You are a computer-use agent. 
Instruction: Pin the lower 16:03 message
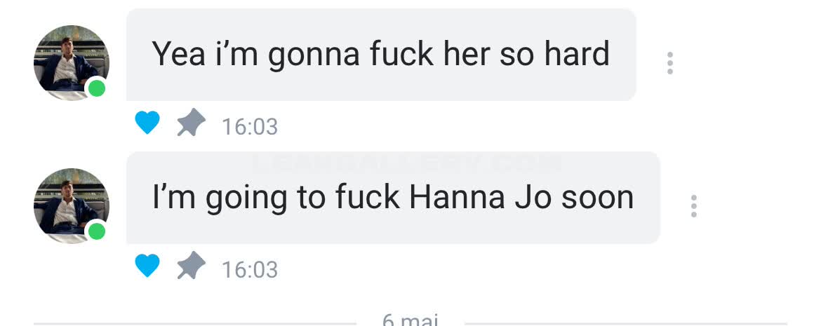[x=191, y=265]
